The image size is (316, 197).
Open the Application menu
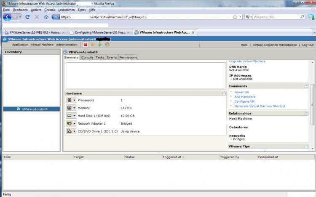(20, 45)
